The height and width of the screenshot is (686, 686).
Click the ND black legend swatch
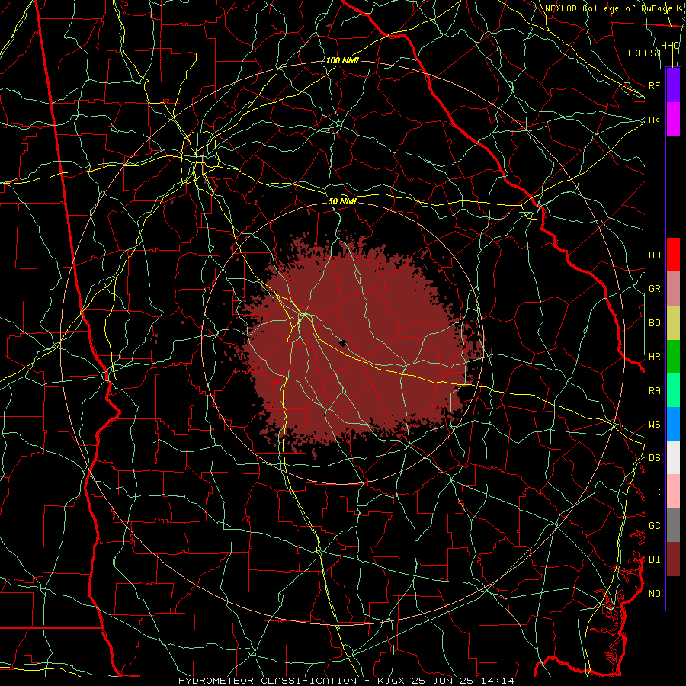point(673,593)
